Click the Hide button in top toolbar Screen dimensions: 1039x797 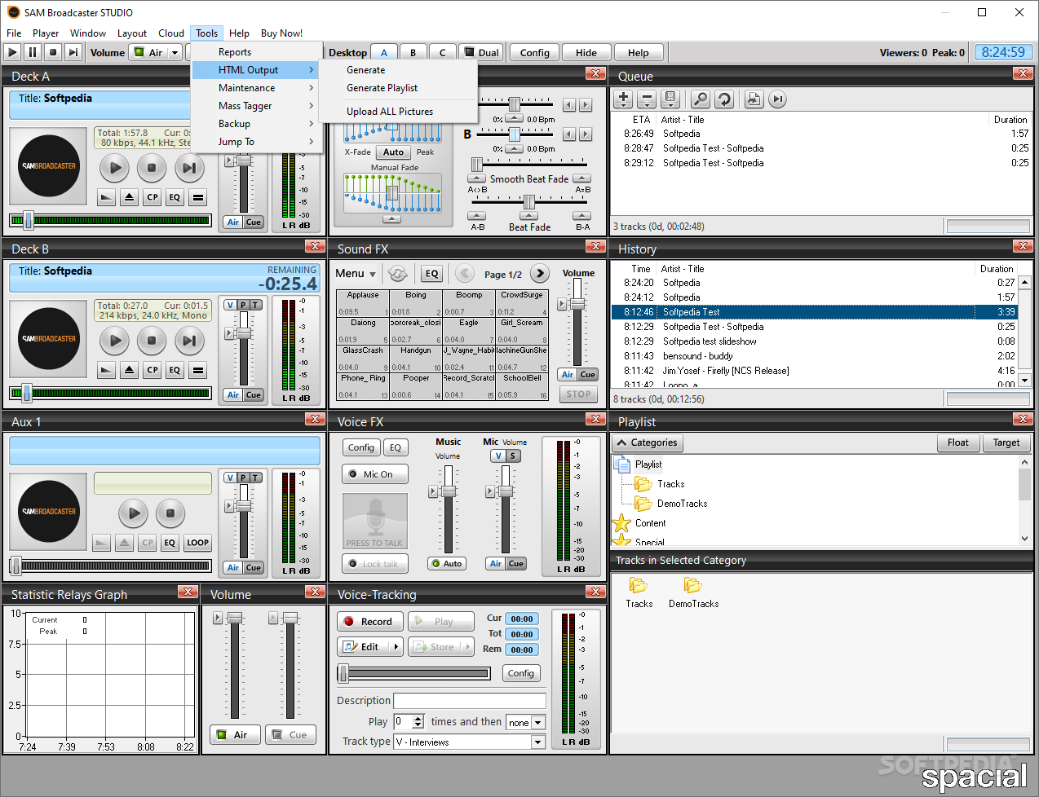[586, 52]
